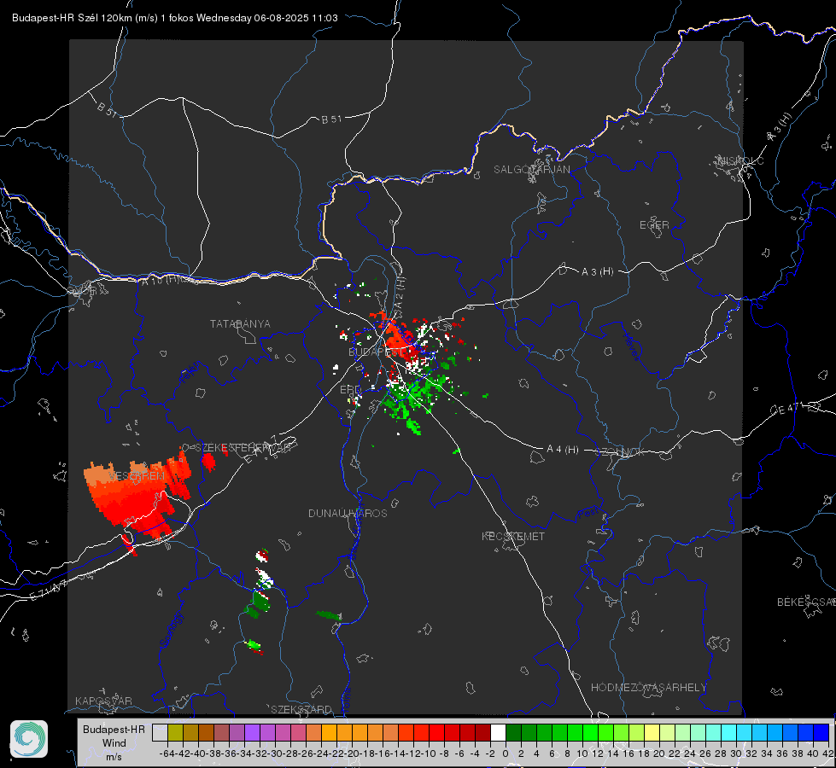Click the '42' value at the legend end
Screen dimensions: 836x768
point(828,753)
